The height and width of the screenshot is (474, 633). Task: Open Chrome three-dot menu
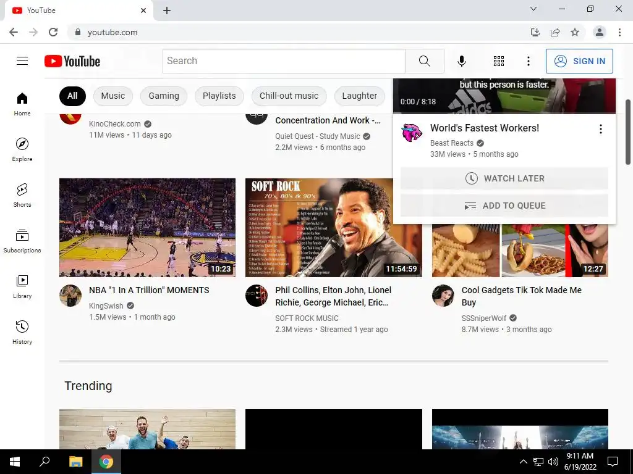tap(619, 32)
